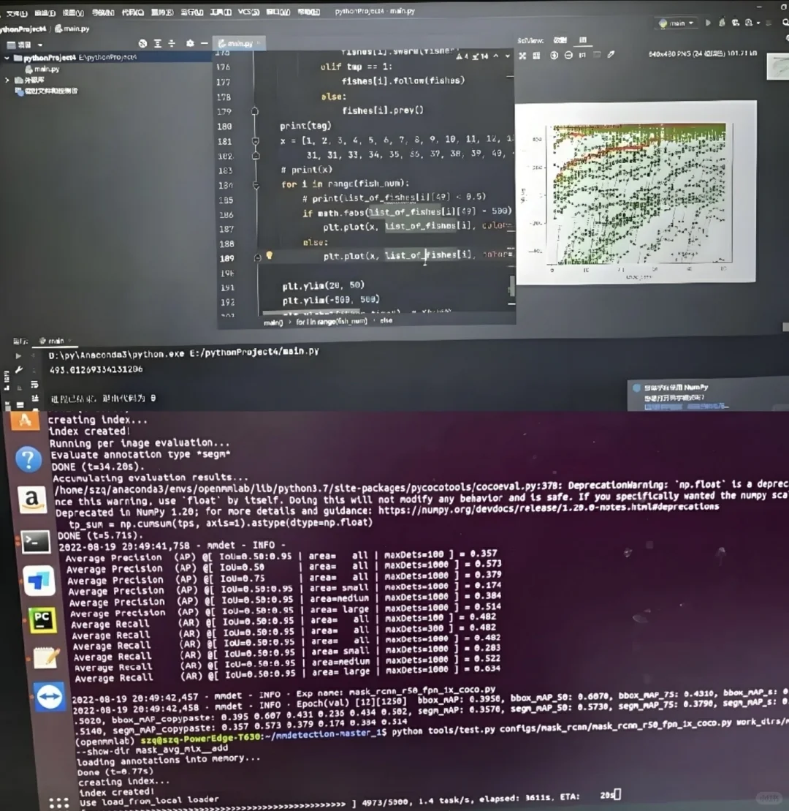Zoom out on the SciView plot image

point(568,56)
